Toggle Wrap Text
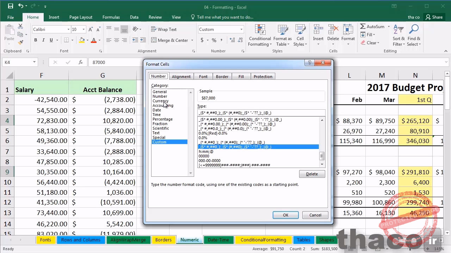Viewport: 451px width, 253px height. 164,30
